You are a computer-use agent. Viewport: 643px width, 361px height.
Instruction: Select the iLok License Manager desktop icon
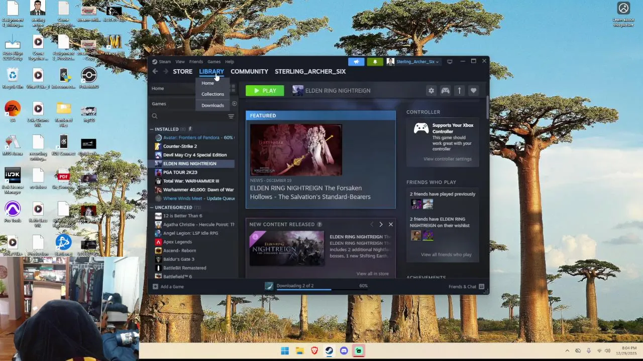(x=13, y=181)
